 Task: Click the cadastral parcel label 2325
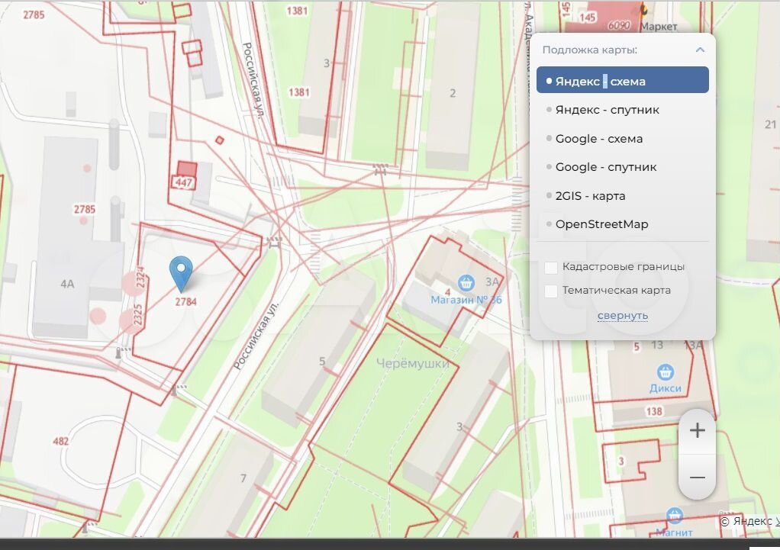pos(138,315)
